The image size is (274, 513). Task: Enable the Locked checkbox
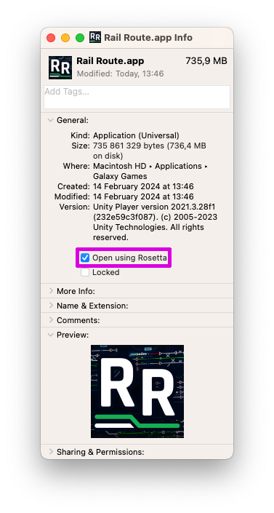85,272
